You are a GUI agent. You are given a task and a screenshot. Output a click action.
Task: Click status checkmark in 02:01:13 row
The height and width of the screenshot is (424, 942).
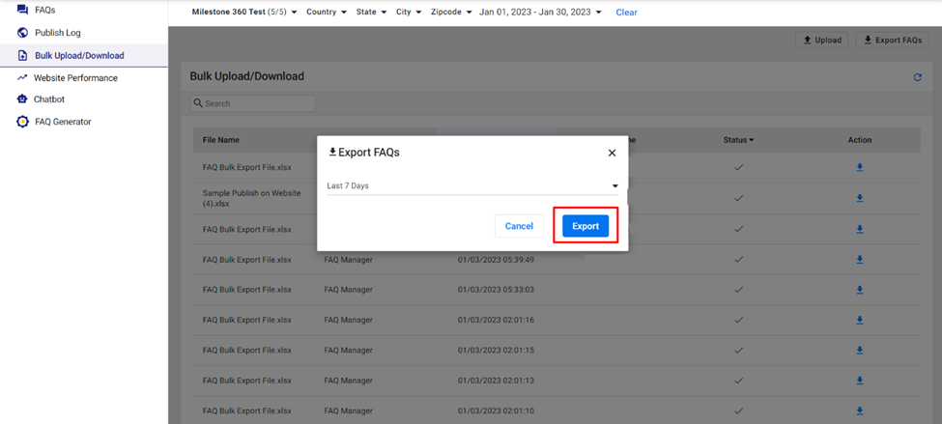point(739,381)
